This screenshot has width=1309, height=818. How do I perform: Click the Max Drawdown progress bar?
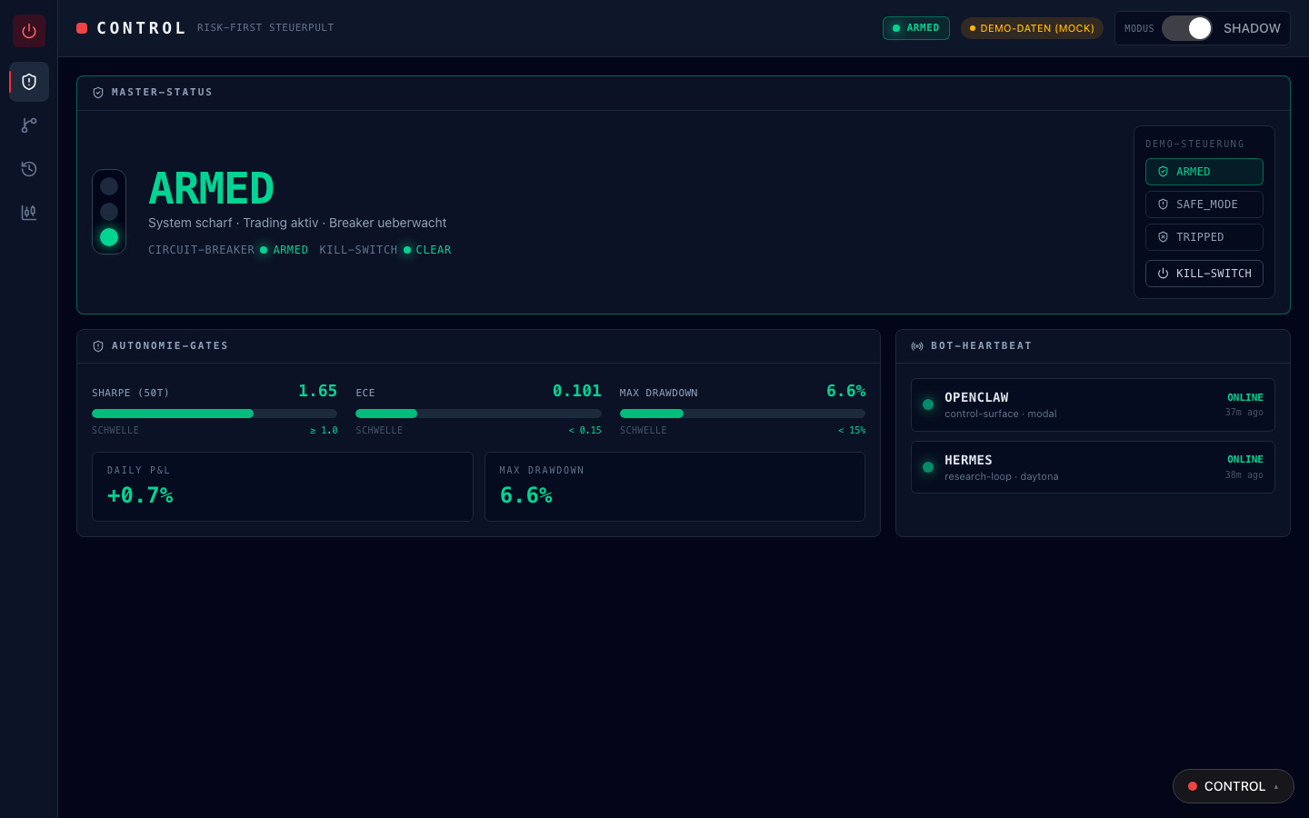pyautogui.click(x=743, y=414)
